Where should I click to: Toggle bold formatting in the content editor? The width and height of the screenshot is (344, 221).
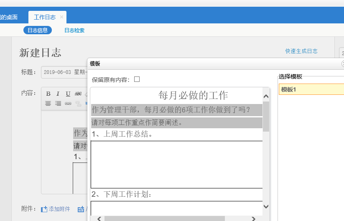click(x=48, y=94)
